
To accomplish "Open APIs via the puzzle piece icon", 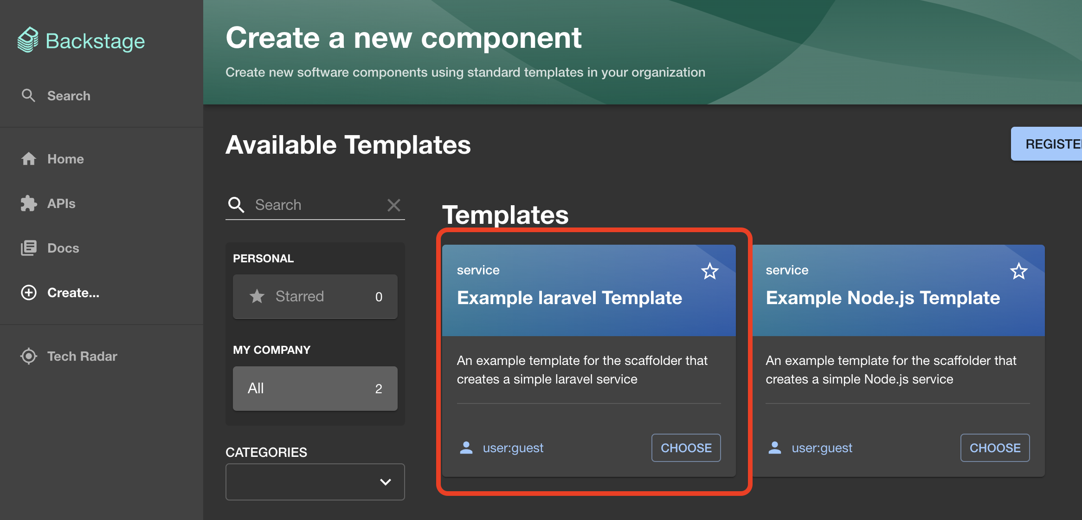I will [28, 203].
